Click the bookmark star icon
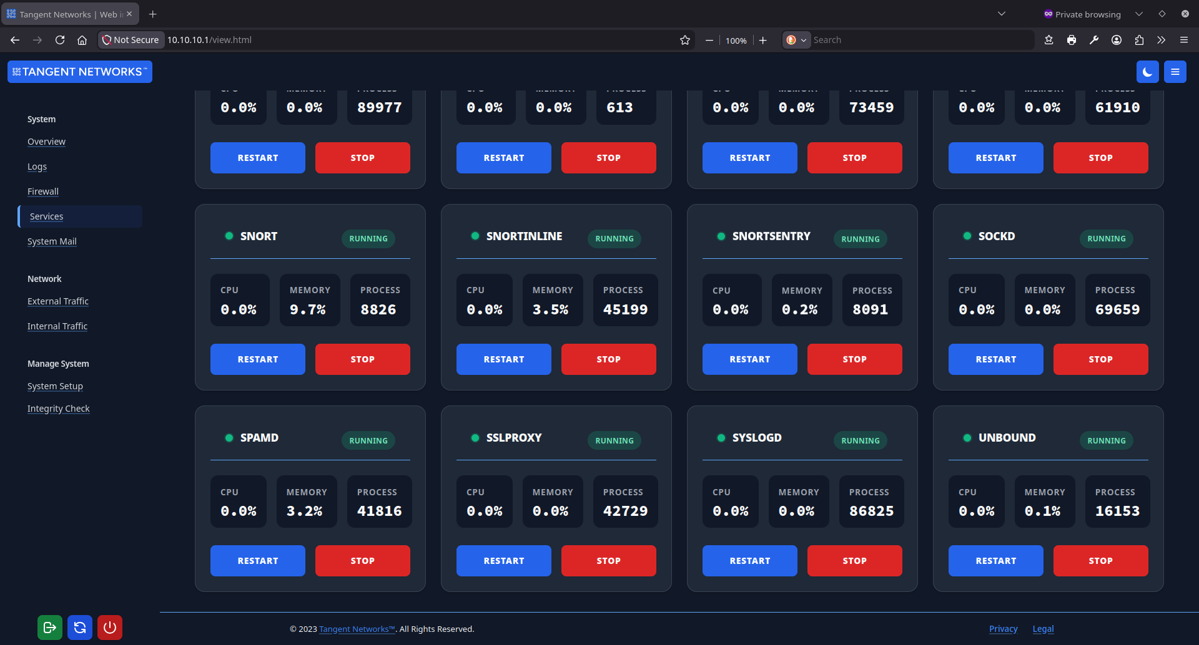1199x645 pixels. (x=684, y=39)
